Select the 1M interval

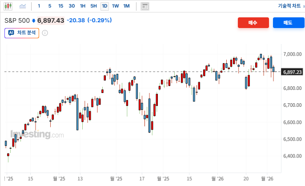coord(126,6)
